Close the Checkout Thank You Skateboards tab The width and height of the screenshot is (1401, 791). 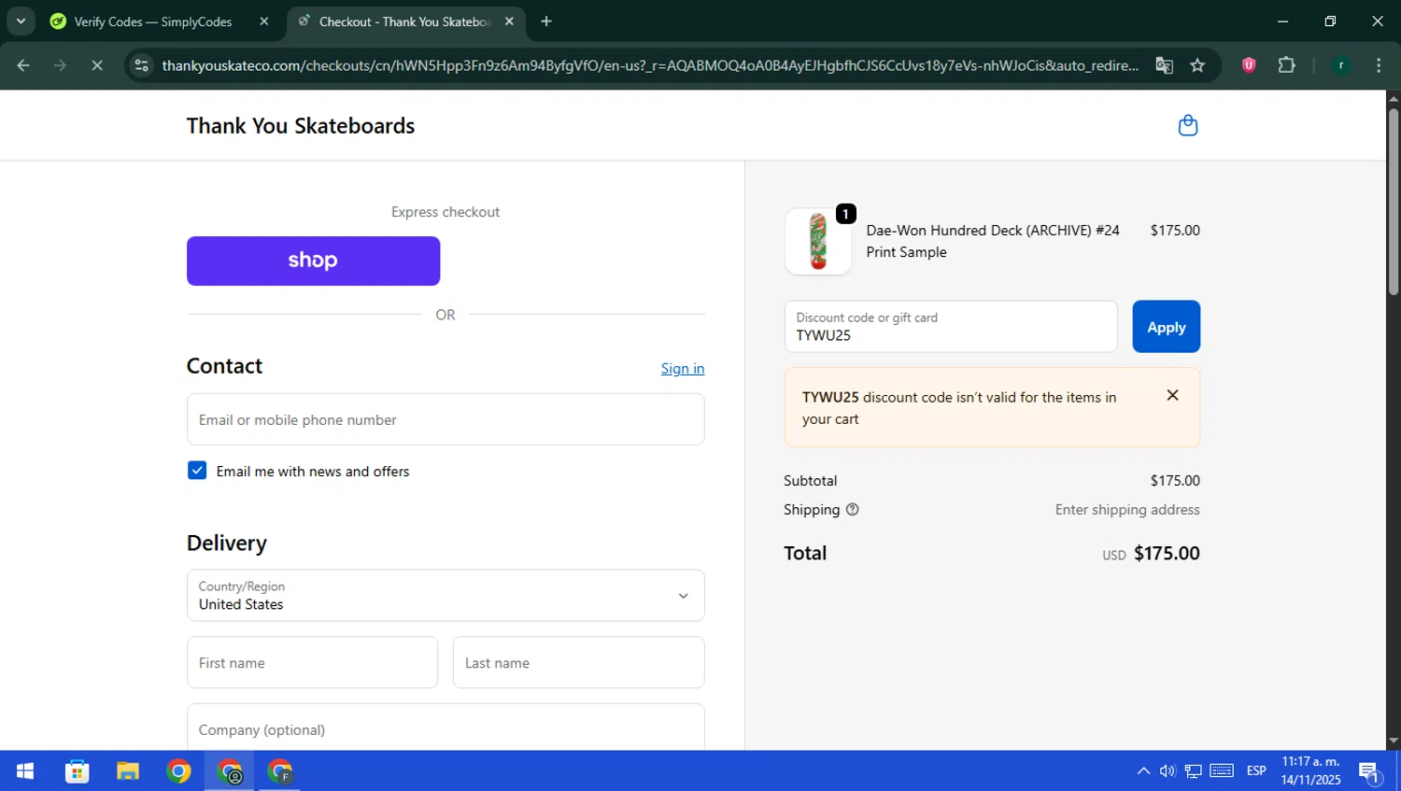509,21
